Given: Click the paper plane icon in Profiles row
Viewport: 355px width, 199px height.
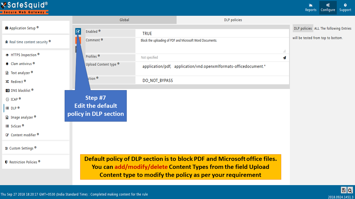Looking at the screenshot, I should (x=284, y=58).
